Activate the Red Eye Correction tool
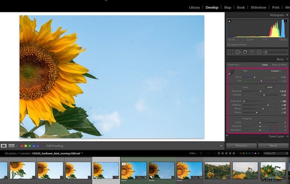The height and width of the screenshot is (184, 290). pyautogui.click(x=245, y=52)
